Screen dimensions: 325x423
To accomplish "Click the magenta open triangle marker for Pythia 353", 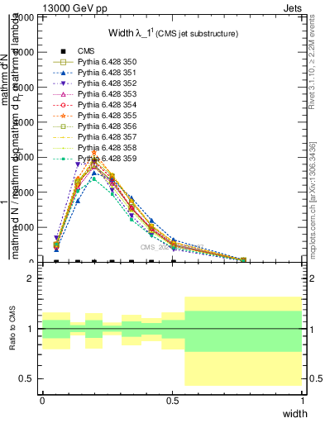I will (x=63, y=94).
